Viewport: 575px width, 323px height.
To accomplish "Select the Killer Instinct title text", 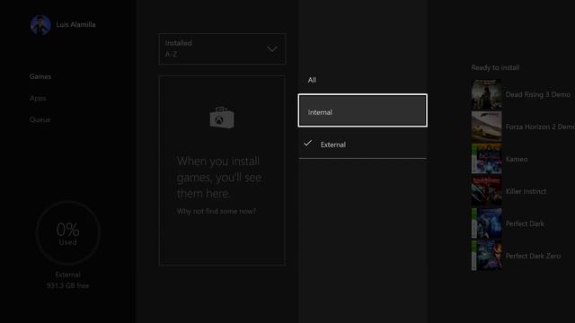I will [x=526, y=191].
